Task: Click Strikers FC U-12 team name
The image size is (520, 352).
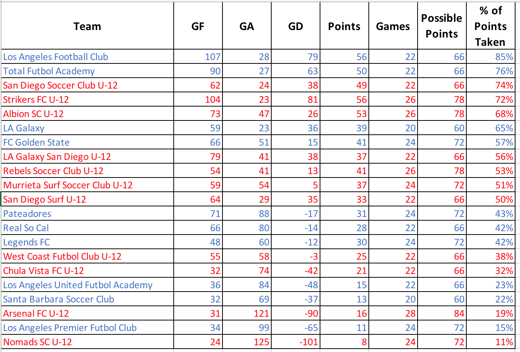Action: (36, 99)
